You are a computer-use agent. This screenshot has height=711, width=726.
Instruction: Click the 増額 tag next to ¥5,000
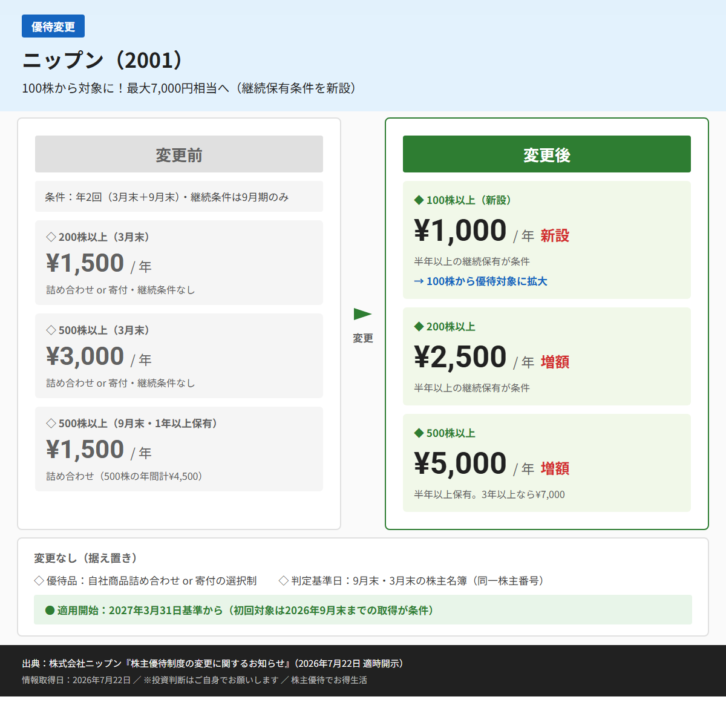click(x=555, y=468)
